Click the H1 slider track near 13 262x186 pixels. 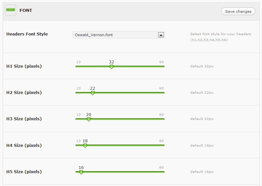78,66
